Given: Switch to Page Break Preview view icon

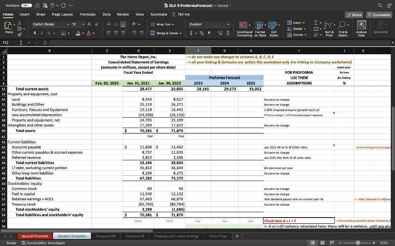Looking at the screenshot, I should (332, 243).
